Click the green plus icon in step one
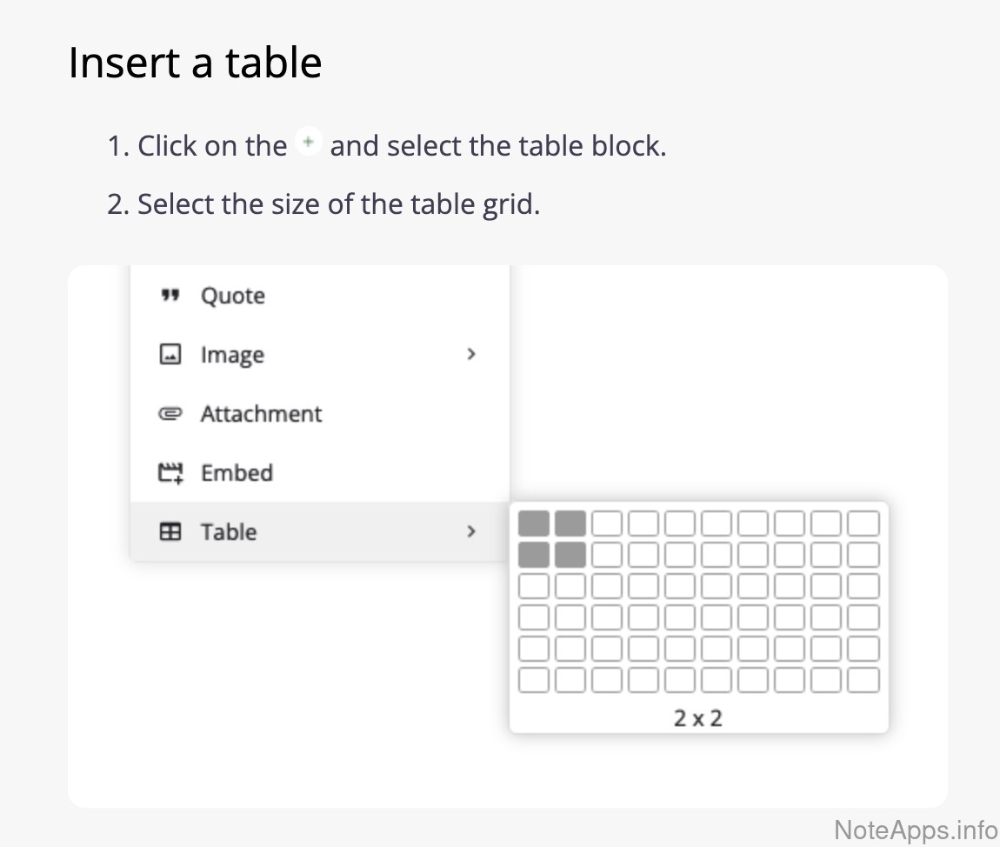This screenshot has width=1000, height=847. point(309,143)
